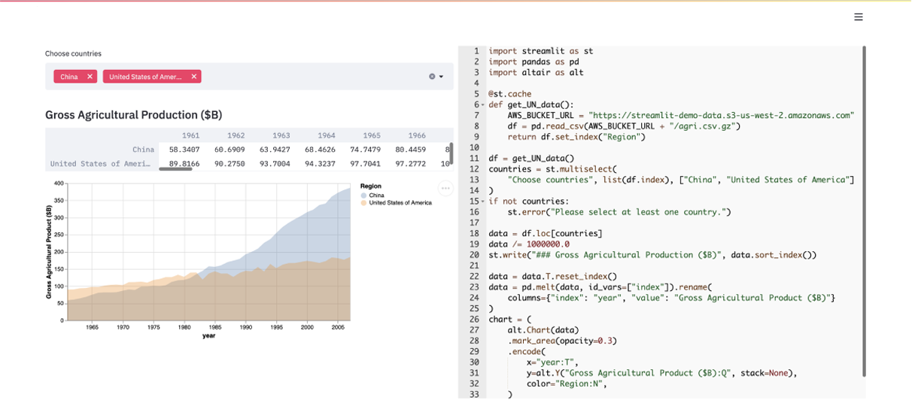This screenshot has height=400, width=912.
Task: Click the table's horizontal scrollbar thumb
Action: [175, 169]
